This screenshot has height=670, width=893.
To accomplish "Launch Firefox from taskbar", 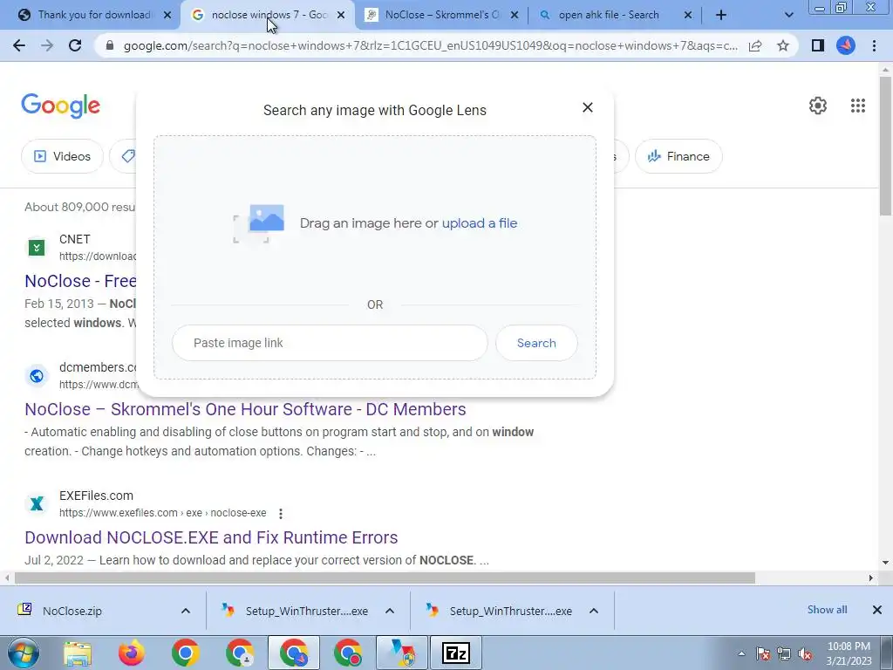I will point(132,653).
